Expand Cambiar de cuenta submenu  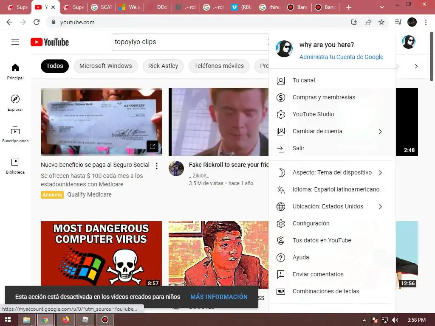pos(332,132)
